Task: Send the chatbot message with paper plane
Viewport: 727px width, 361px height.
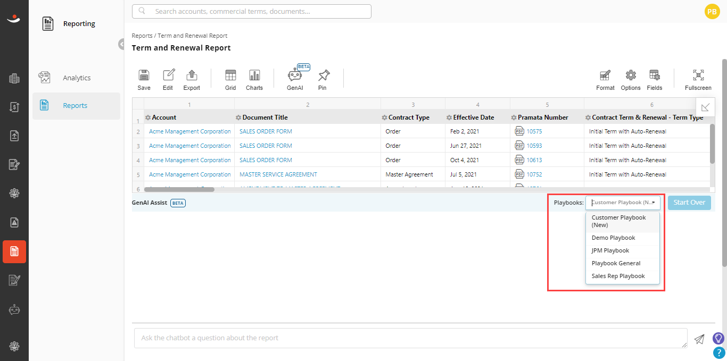Action: click(699, 339)
